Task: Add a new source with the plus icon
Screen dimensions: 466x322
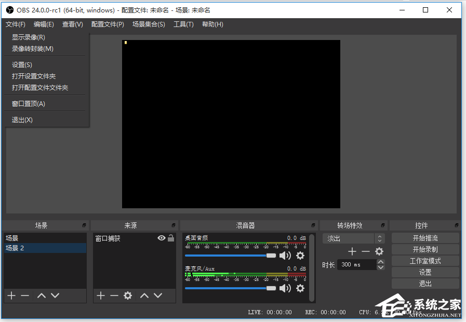Action: [x=100, y=296]
